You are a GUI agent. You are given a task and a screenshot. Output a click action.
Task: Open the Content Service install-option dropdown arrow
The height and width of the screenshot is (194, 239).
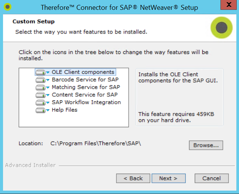click(x=48, y=95)
